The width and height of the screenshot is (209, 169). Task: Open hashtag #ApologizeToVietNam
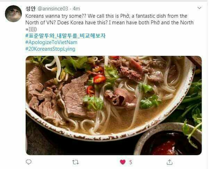pyautogui.click(x=51, y=42)
